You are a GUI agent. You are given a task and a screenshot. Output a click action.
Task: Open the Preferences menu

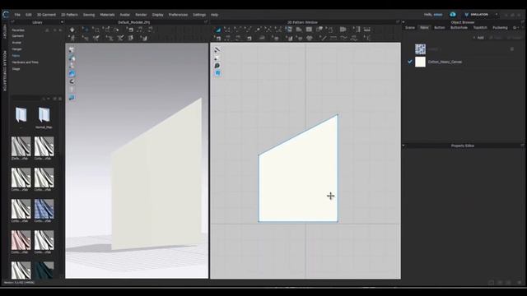tap(178, 15)
